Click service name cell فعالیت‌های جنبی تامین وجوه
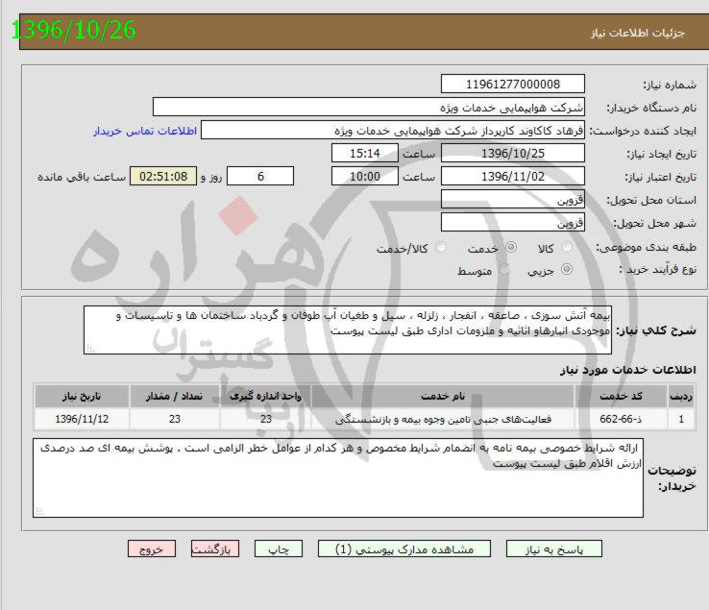Viewport: 709px width, 610px height. pyautogui.click(x=443, y=419)
